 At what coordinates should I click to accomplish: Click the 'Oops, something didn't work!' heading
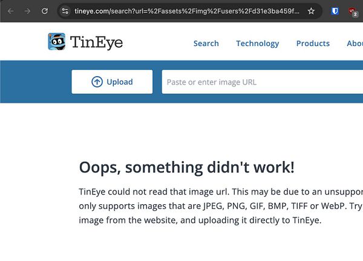(x=186, y=167)
